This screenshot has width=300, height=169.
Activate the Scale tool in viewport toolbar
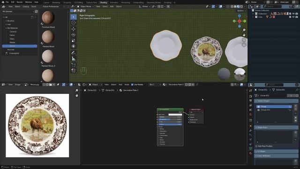point(74,41)
